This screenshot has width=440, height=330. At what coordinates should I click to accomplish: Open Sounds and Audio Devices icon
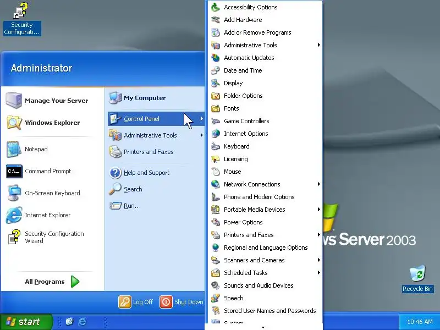point(216,285)
